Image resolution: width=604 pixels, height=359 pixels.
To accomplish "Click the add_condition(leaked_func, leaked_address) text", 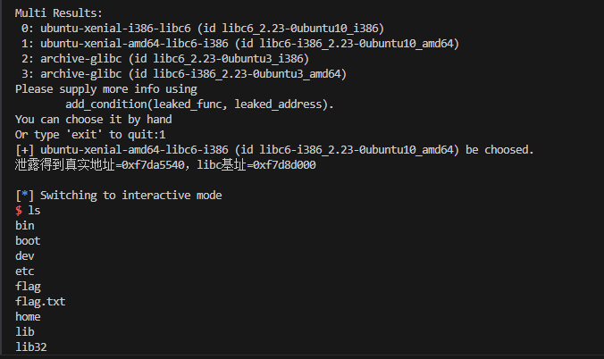I will tap(199, 104).
